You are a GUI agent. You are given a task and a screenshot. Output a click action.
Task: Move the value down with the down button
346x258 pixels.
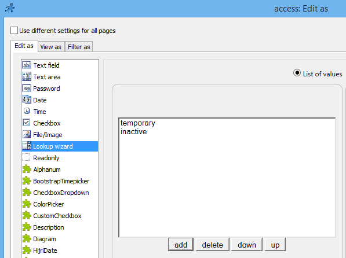point(247,245)
